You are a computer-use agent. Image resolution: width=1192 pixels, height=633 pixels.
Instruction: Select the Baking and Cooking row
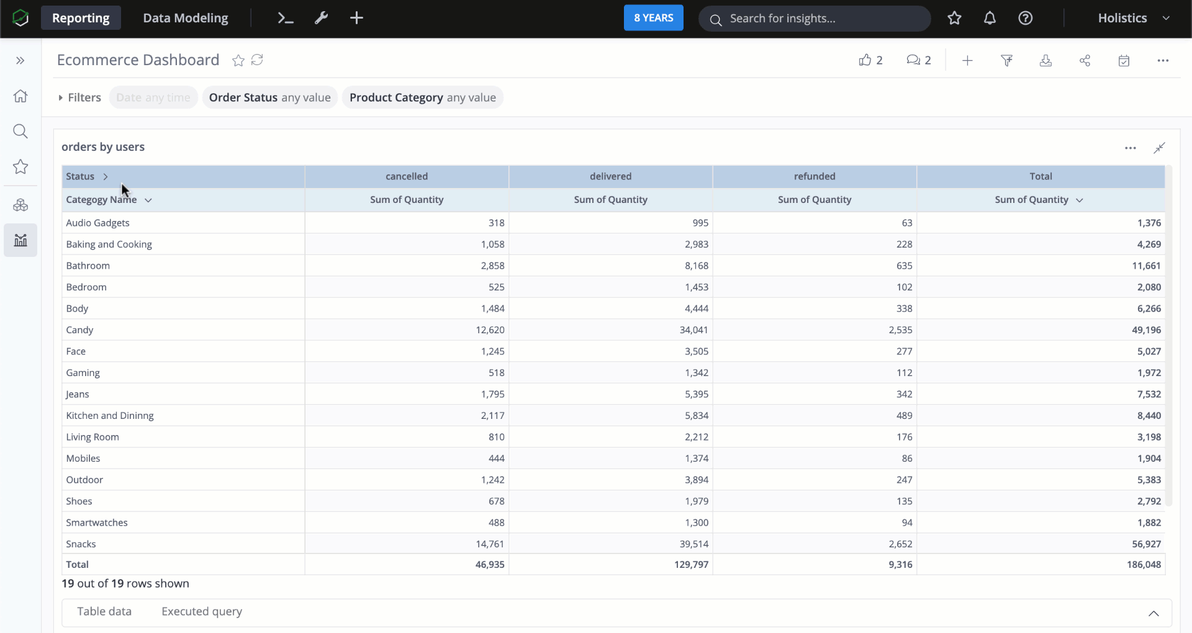[613, 245]
